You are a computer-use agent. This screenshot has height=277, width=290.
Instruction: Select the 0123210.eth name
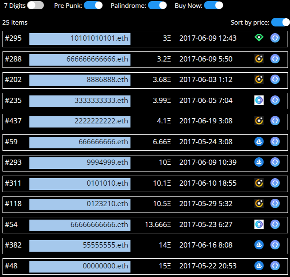pos(80,205)
